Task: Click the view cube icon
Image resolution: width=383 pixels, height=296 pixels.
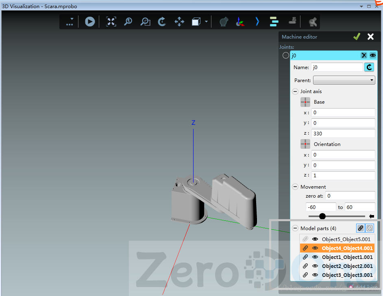Action: pyautogui.click(x=196, y=22)
